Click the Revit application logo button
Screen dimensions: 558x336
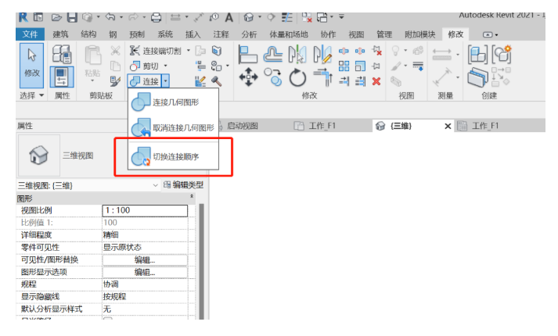pyautogui.click(x=23, y=17)
